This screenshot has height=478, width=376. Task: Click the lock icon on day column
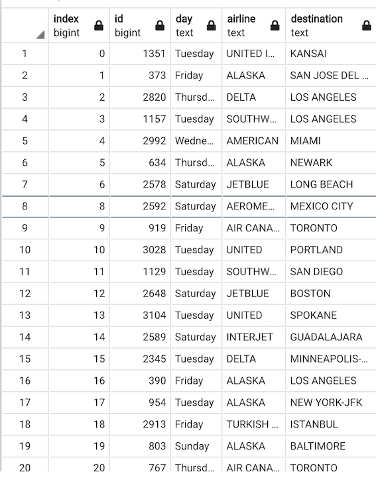click(212, 26)
